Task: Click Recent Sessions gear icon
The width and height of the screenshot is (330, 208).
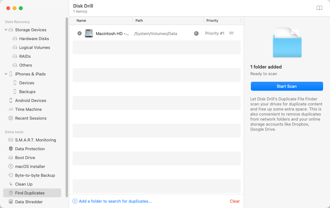Action: click(11, 118)
